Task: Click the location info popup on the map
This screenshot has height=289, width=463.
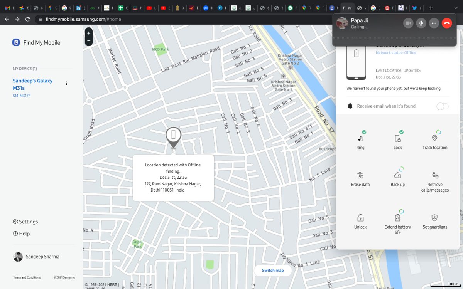Action: point(173,178)
